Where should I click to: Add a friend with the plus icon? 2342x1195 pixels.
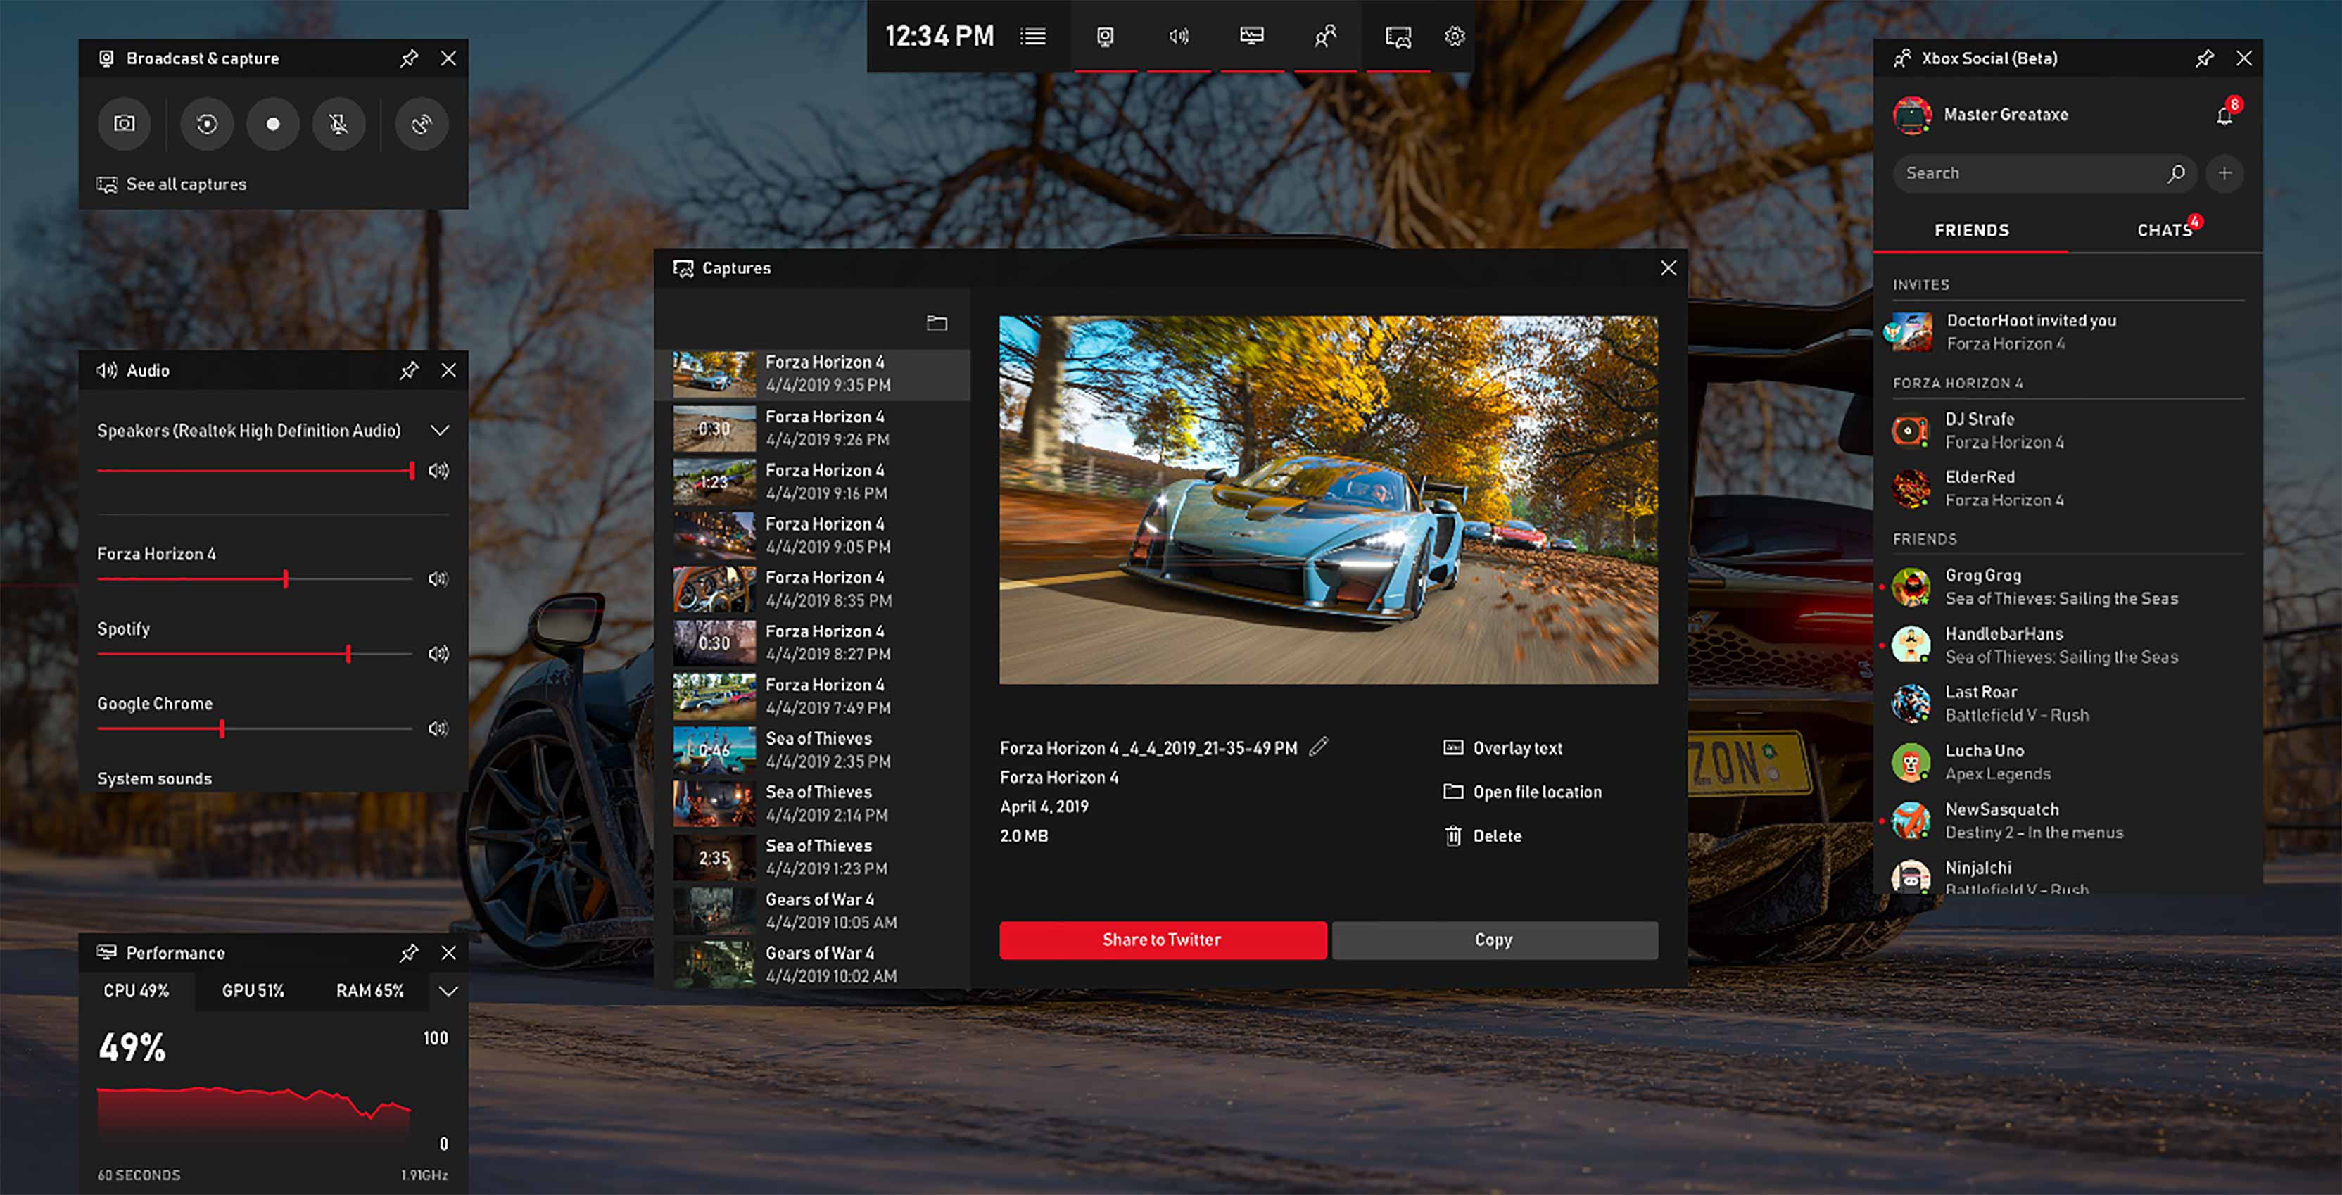pos(2224,173)
